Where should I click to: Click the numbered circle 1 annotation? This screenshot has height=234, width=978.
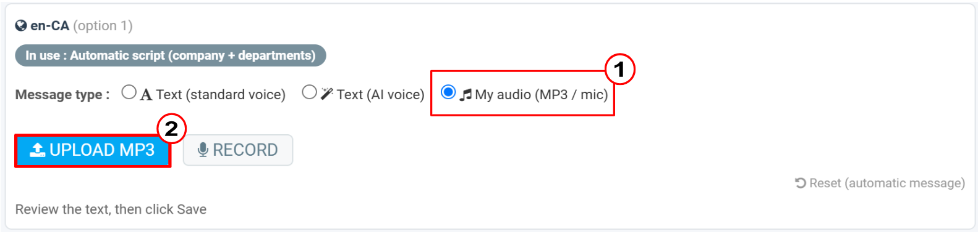[619, 69]
